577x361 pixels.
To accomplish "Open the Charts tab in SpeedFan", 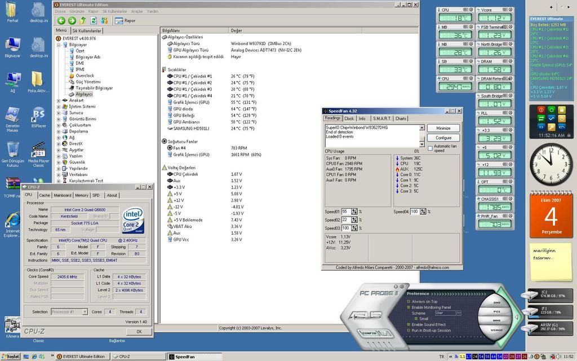I will click(x=401, y=118).
